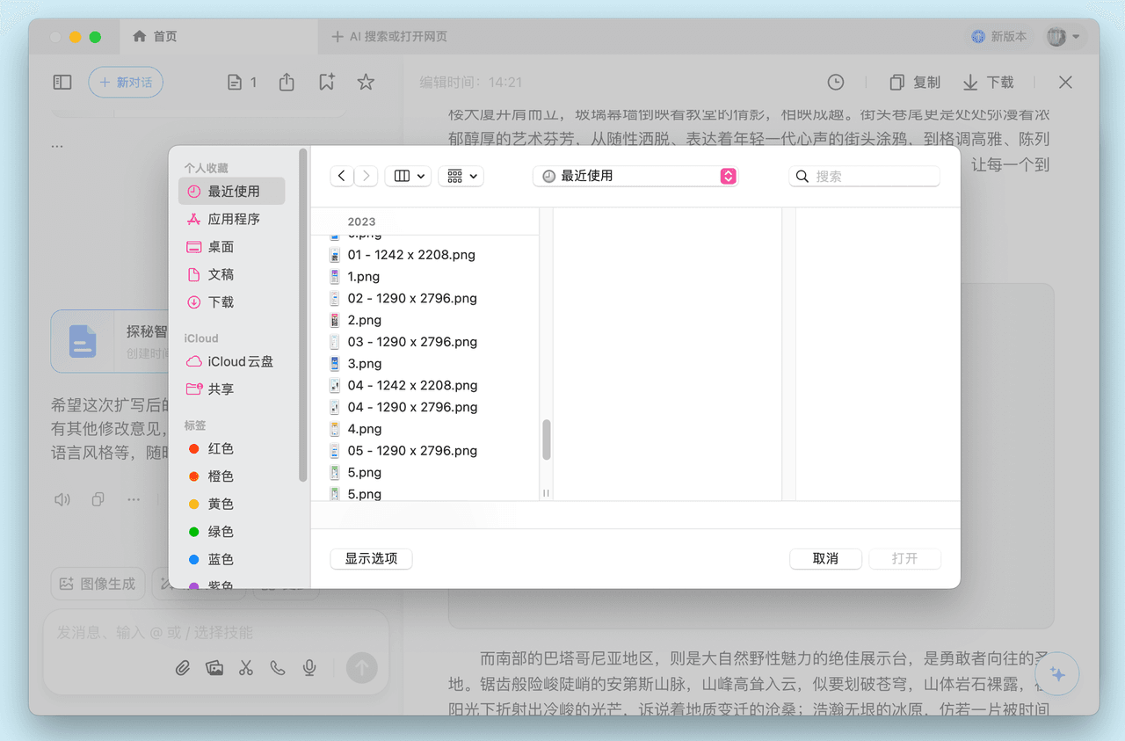Image resolution: width=1125 pixels, height=741 pixels.
Task: Click the star favorites icon
Action: pos(366,82)
